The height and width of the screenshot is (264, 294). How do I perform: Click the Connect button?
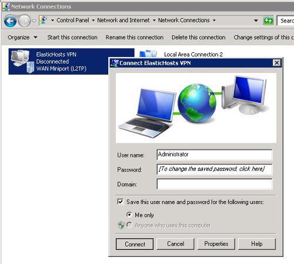[x=135, y=244]
